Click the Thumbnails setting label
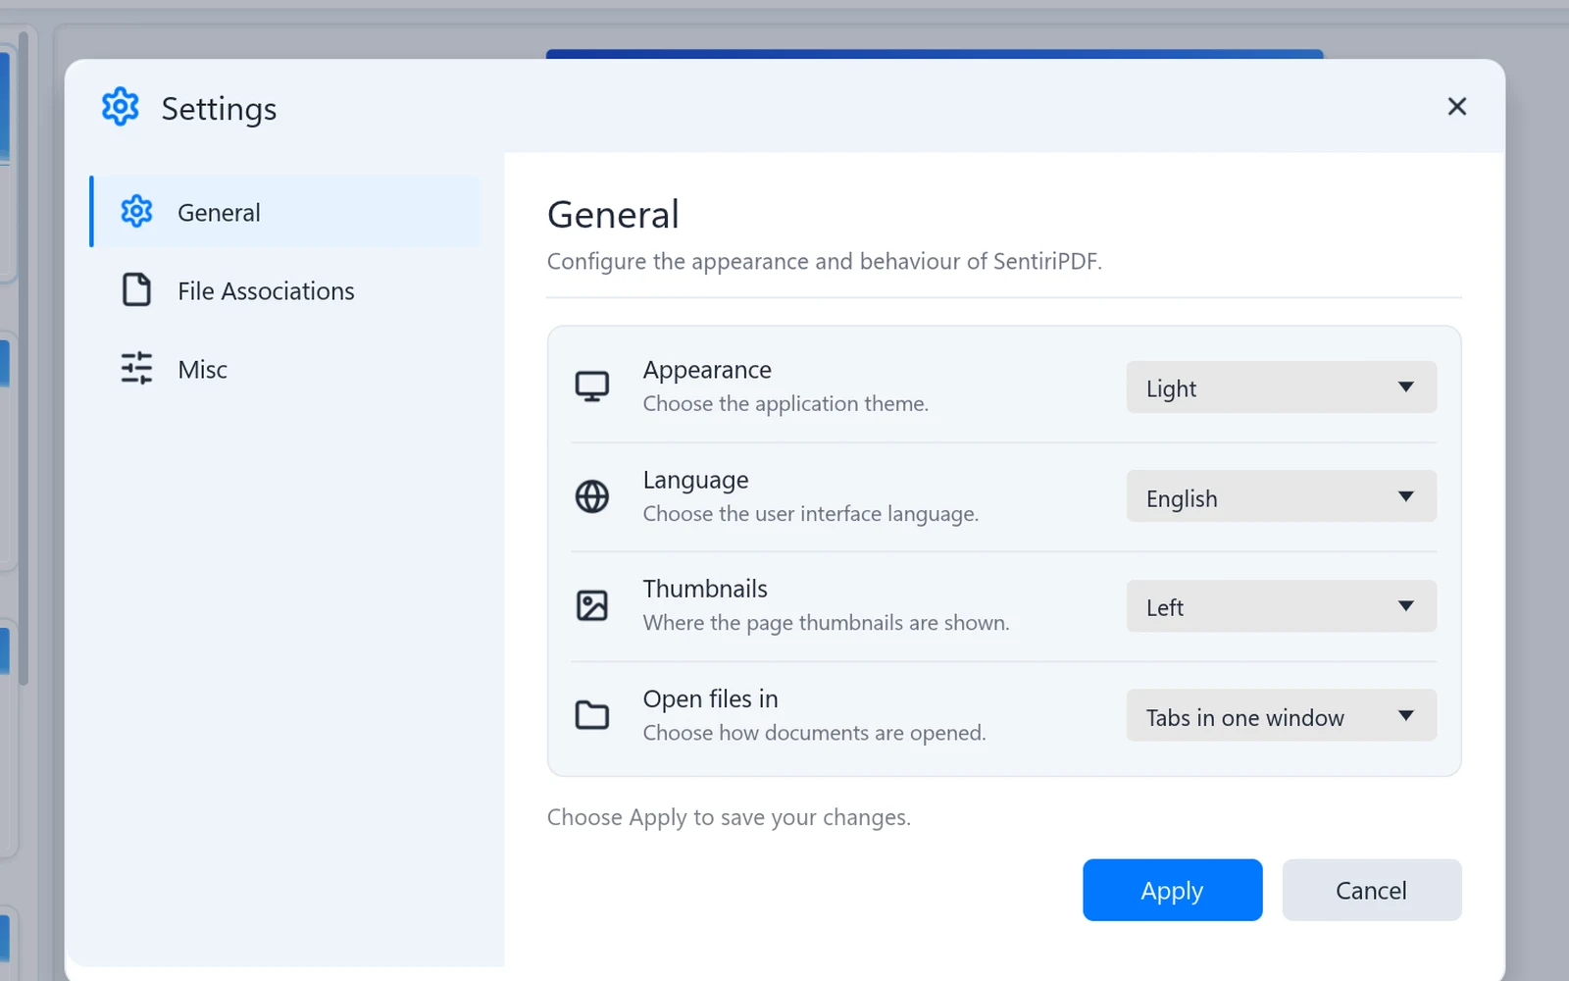Viewport: 1569px width, 981px height. click(705, 589)
